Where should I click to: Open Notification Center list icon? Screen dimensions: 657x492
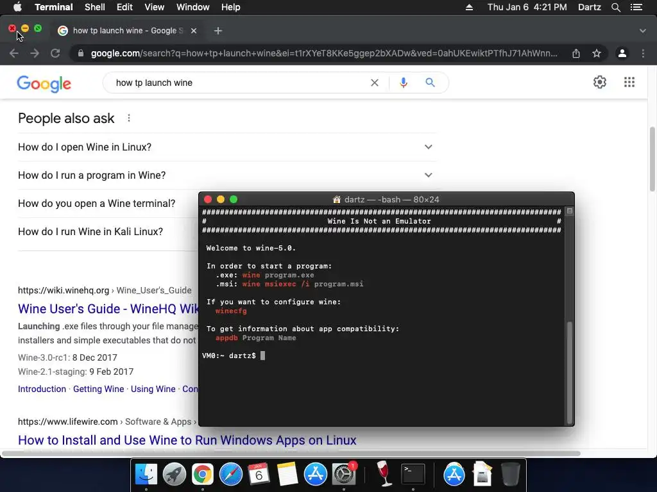636,7
